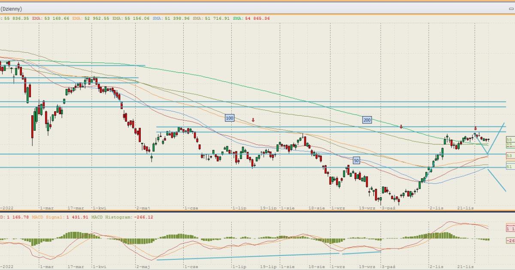Click the red MACD value tag on right axis

(510, 229)
